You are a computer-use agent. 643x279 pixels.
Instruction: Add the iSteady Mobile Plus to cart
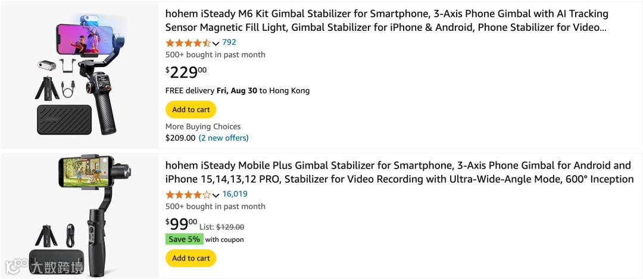click(191, 258)
